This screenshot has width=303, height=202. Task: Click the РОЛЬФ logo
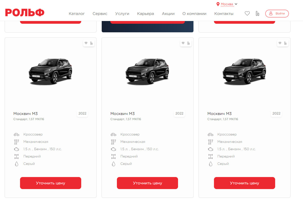(25, 13)
